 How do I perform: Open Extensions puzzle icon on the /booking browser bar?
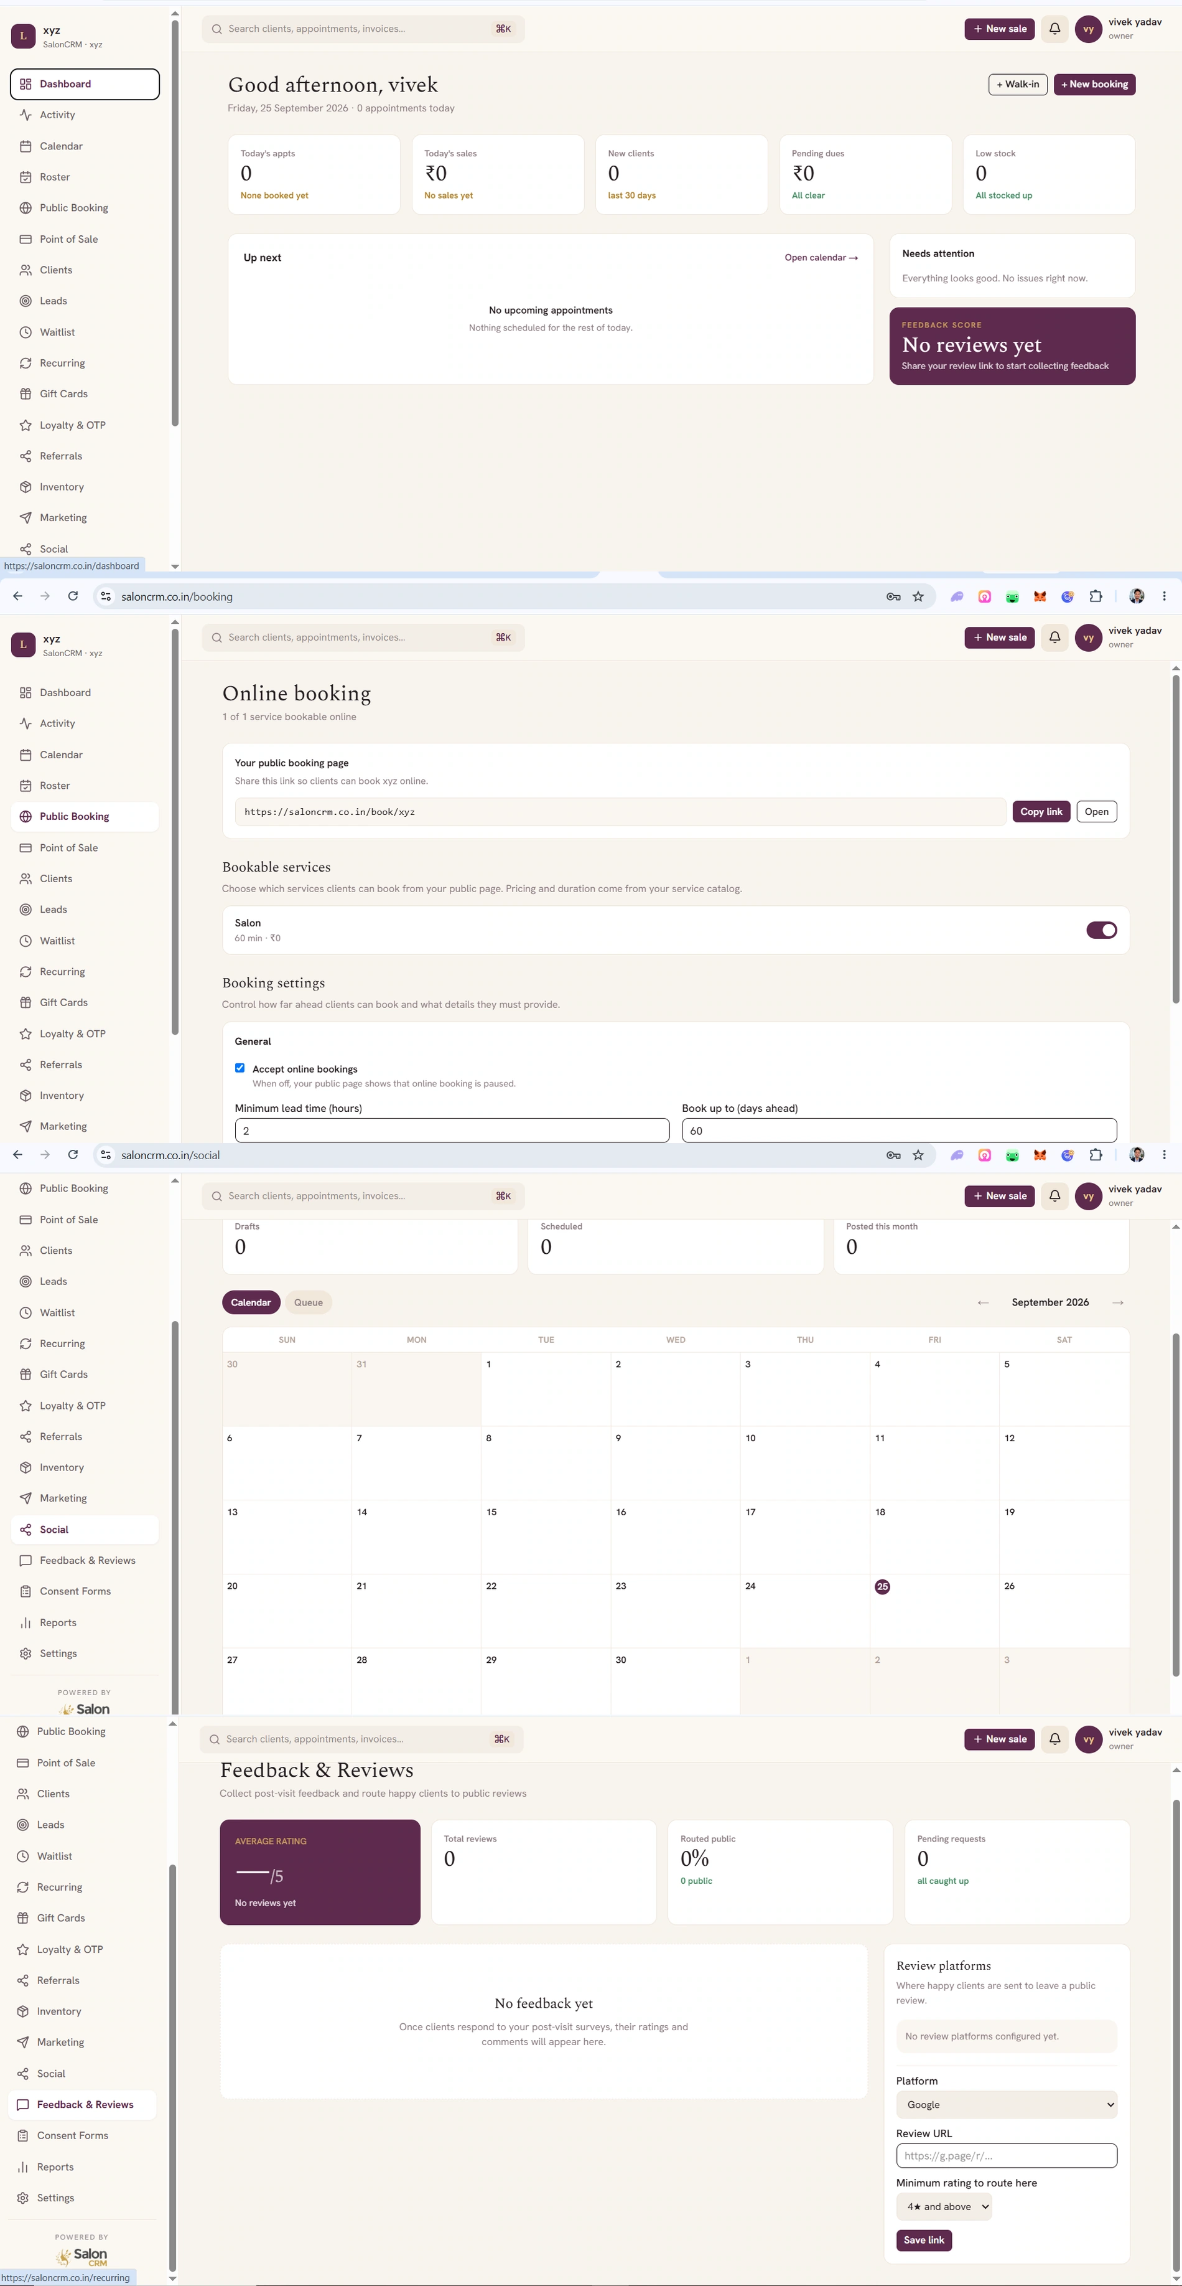coord(1096,596)
